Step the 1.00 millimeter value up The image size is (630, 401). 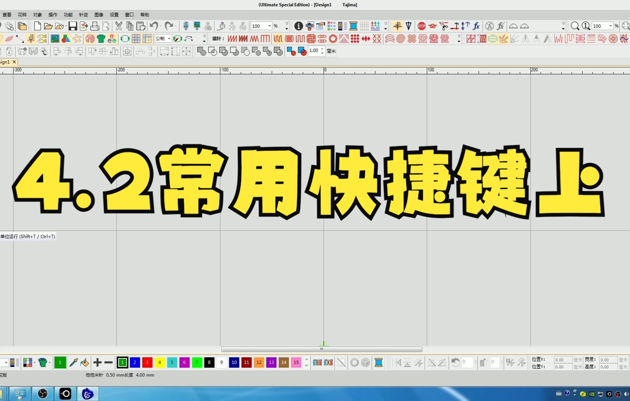coord(322,49)
